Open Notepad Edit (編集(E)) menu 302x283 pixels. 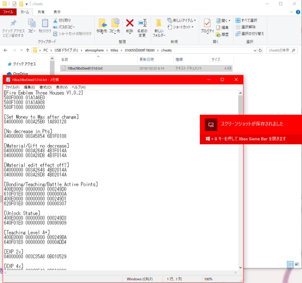[x=29, y=87]
